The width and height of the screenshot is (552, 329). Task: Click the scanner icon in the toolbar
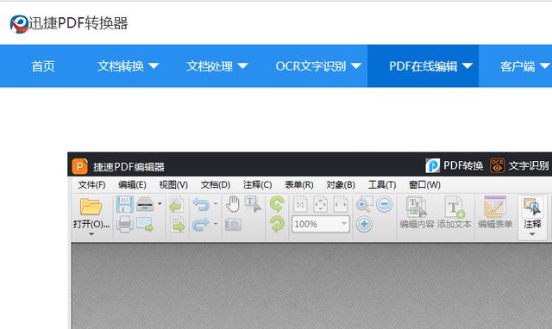coord(145,204)
